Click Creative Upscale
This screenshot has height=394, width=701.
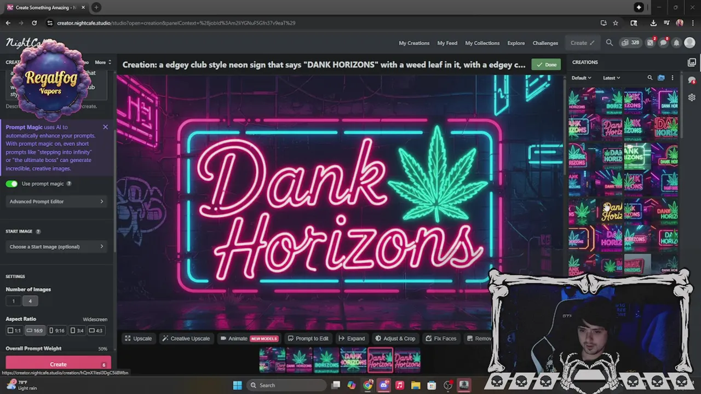point(186,338)
